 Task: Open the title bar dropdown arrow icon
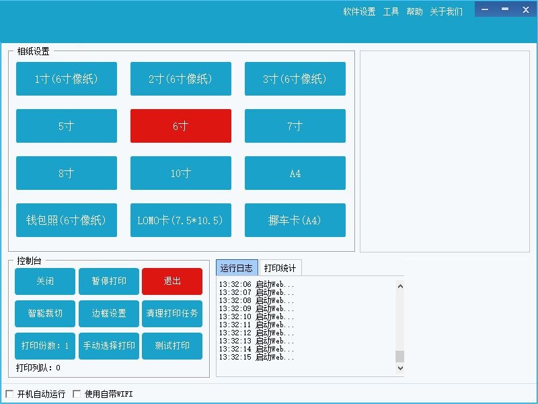pos(484,9)
